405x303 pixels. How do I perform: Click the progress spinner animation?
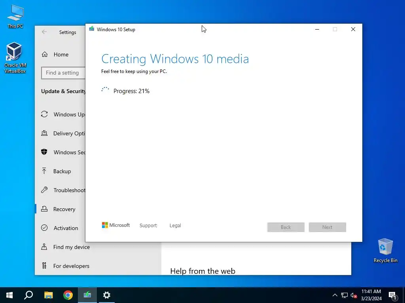105,90
